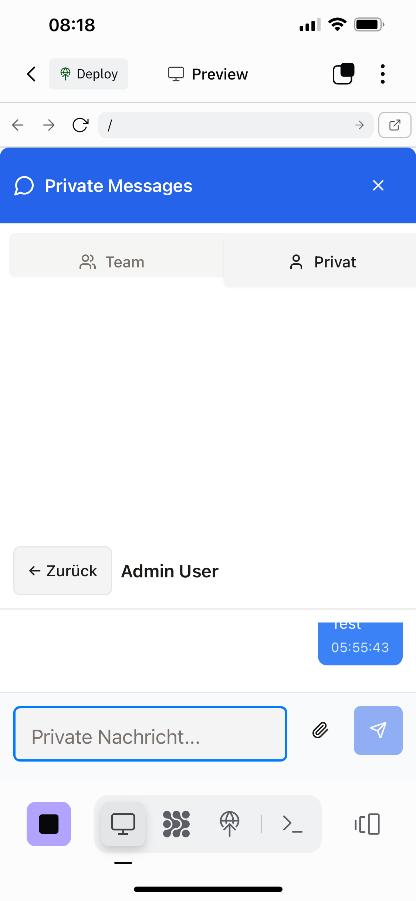Tap the deploy icon in bottom bar
Image resolution: width=416 pixels, height=901 pixels.
[230, 824]
